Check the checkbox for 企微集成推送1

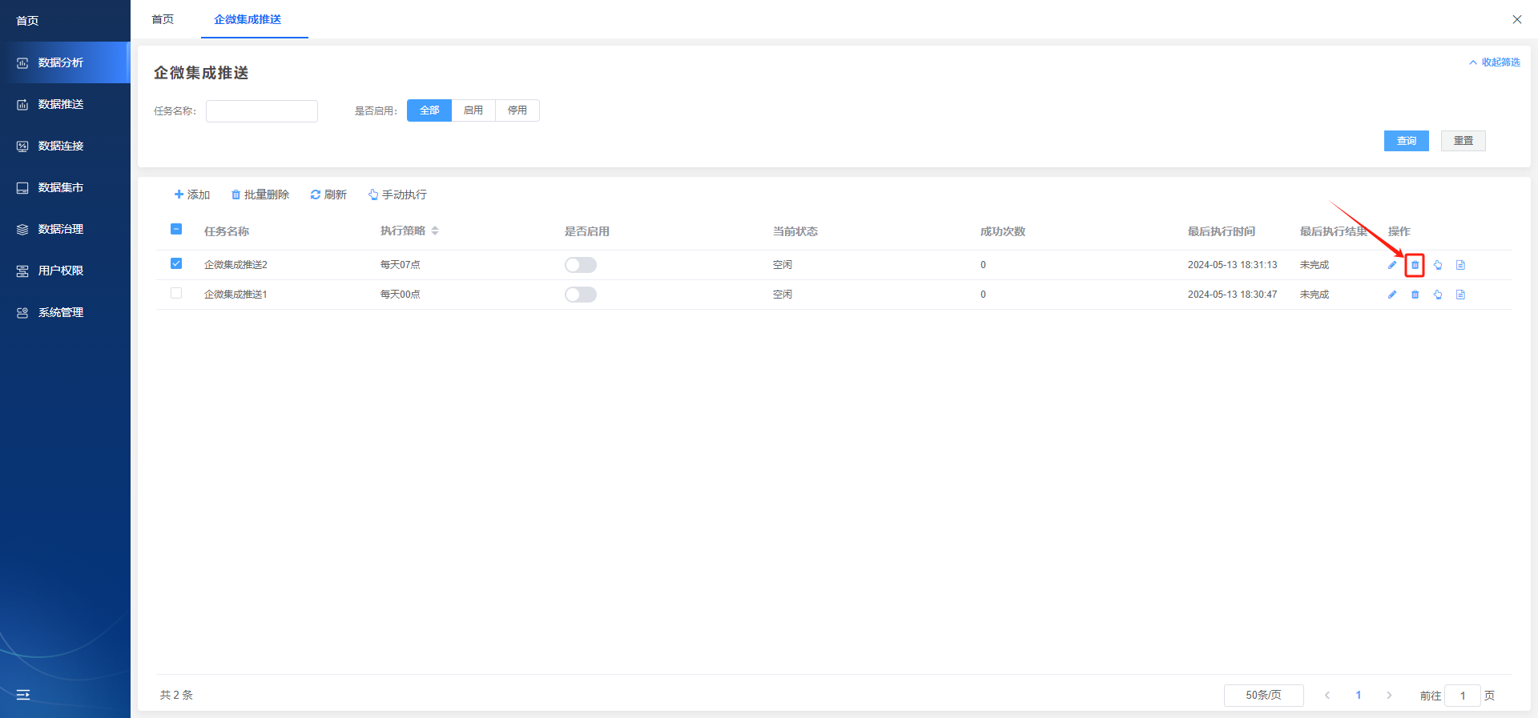(x=176, y=293)
